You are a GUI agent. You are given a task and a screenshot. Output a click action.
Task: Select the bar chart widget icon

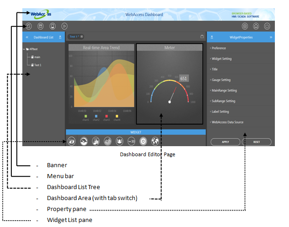pos(96,142)
